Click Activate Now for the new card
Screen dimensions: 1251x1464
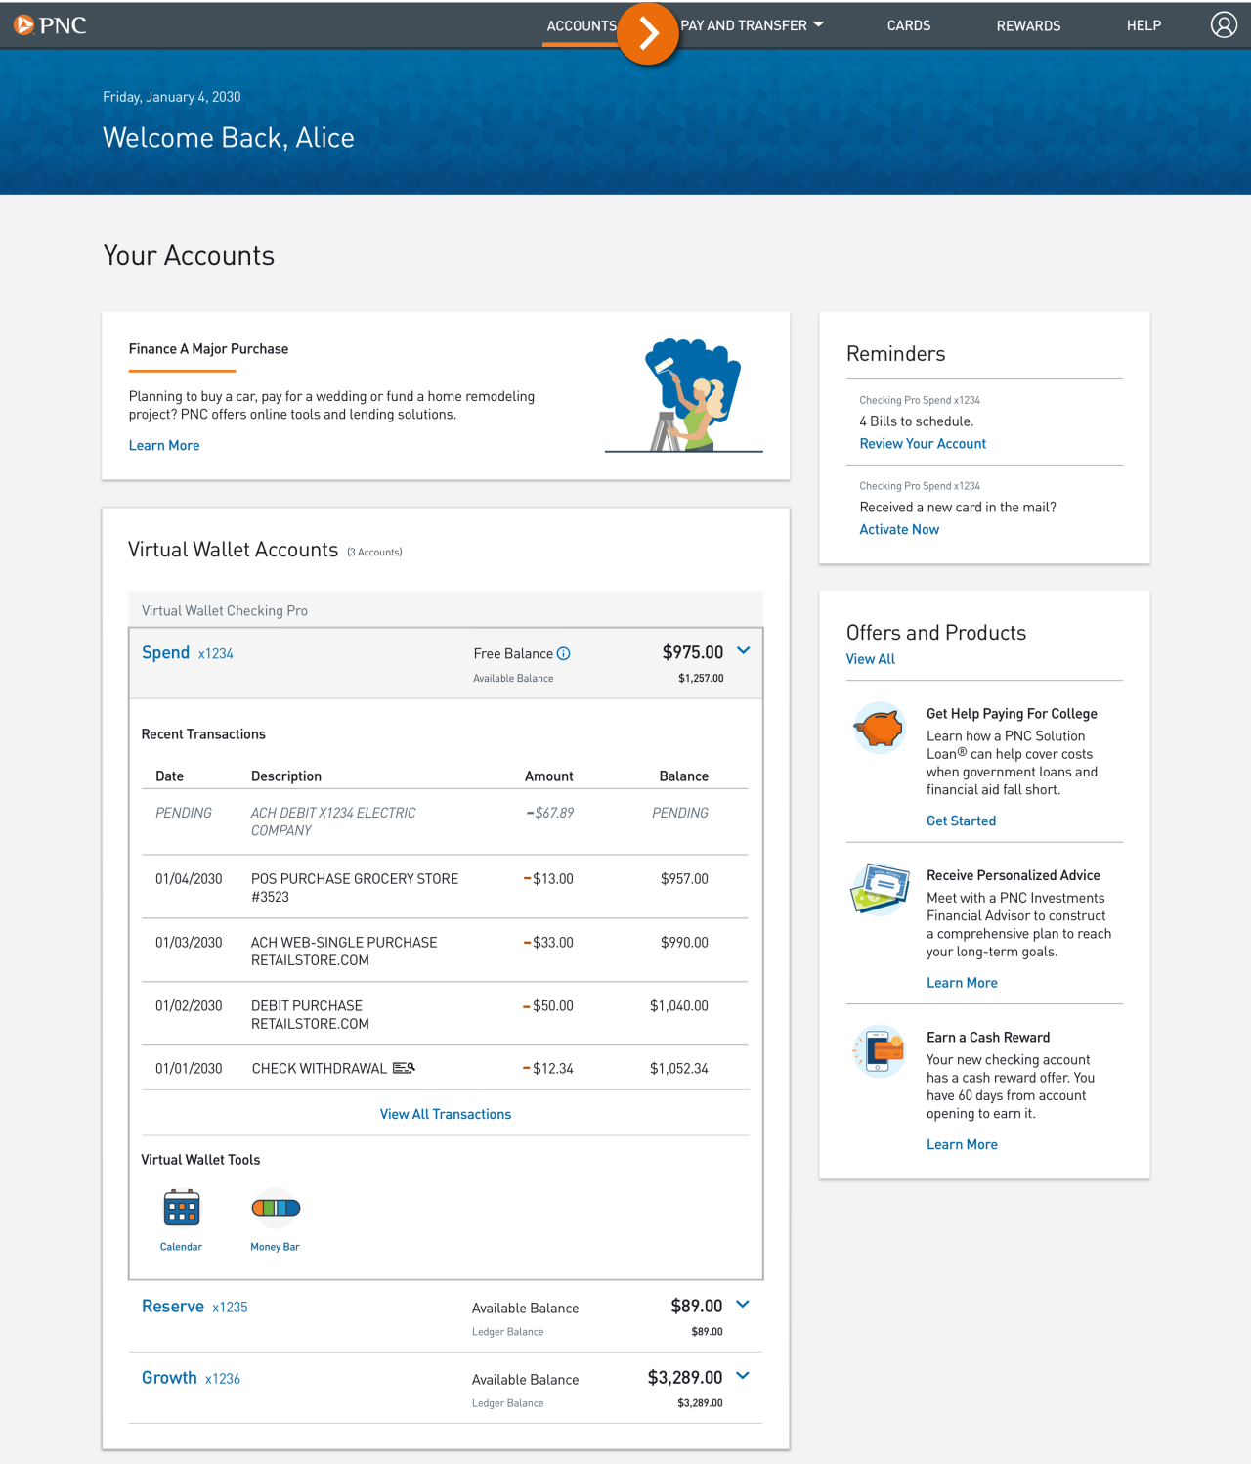898,529
